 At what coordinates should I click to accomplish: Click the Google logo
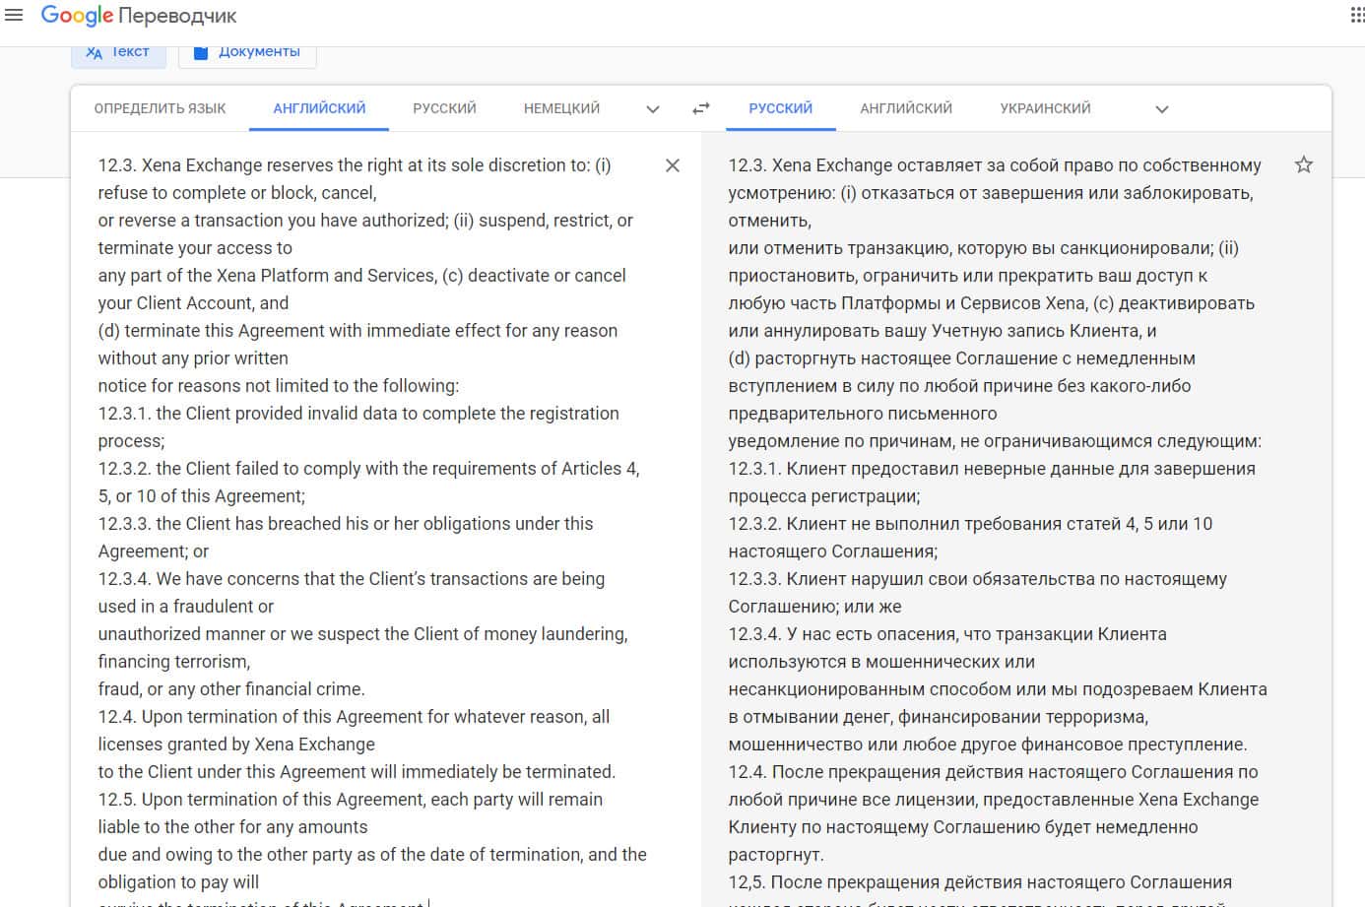click(x=77, y=16)
